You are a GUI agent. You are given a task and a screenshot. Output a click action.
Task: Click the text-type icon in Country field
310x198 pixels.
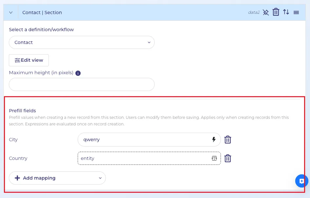click(x=214, y=158)
